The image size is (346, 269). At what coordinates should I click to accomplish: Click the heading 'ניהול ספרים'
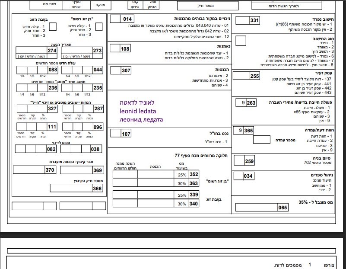pyautogui.click(x=322, y=175)
